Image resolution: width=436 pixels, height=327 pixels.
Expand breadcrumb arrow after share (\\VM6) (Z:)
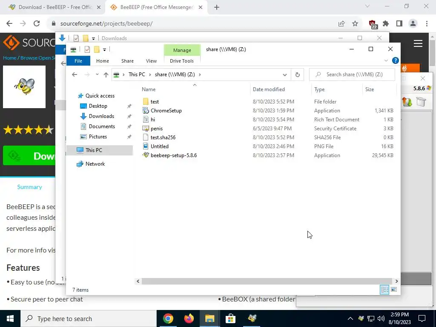coord(200,75)
